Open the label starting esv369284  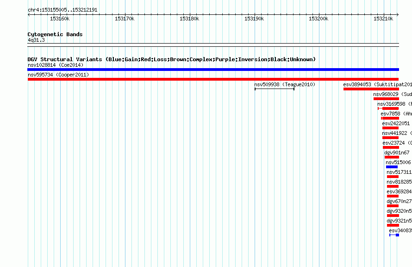tap(399, 191)
